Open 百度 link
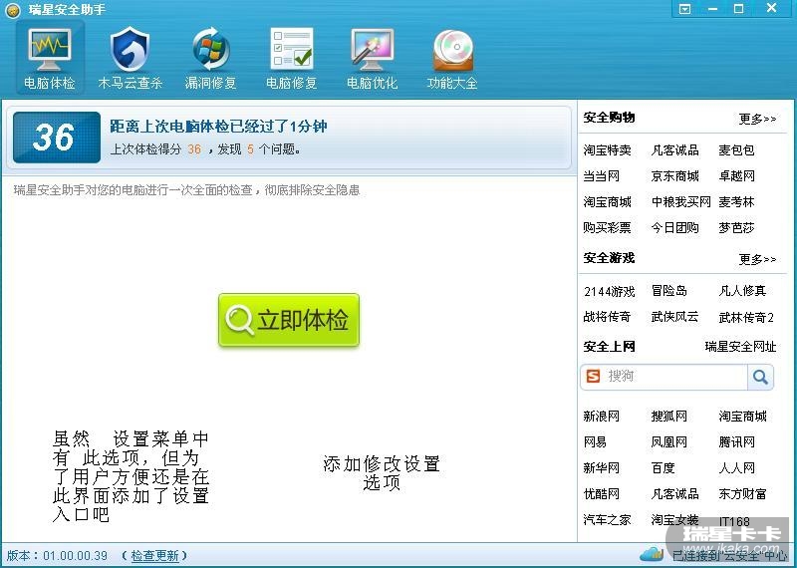797x568 pixels. pyautogui.click(x=663, y=467)
